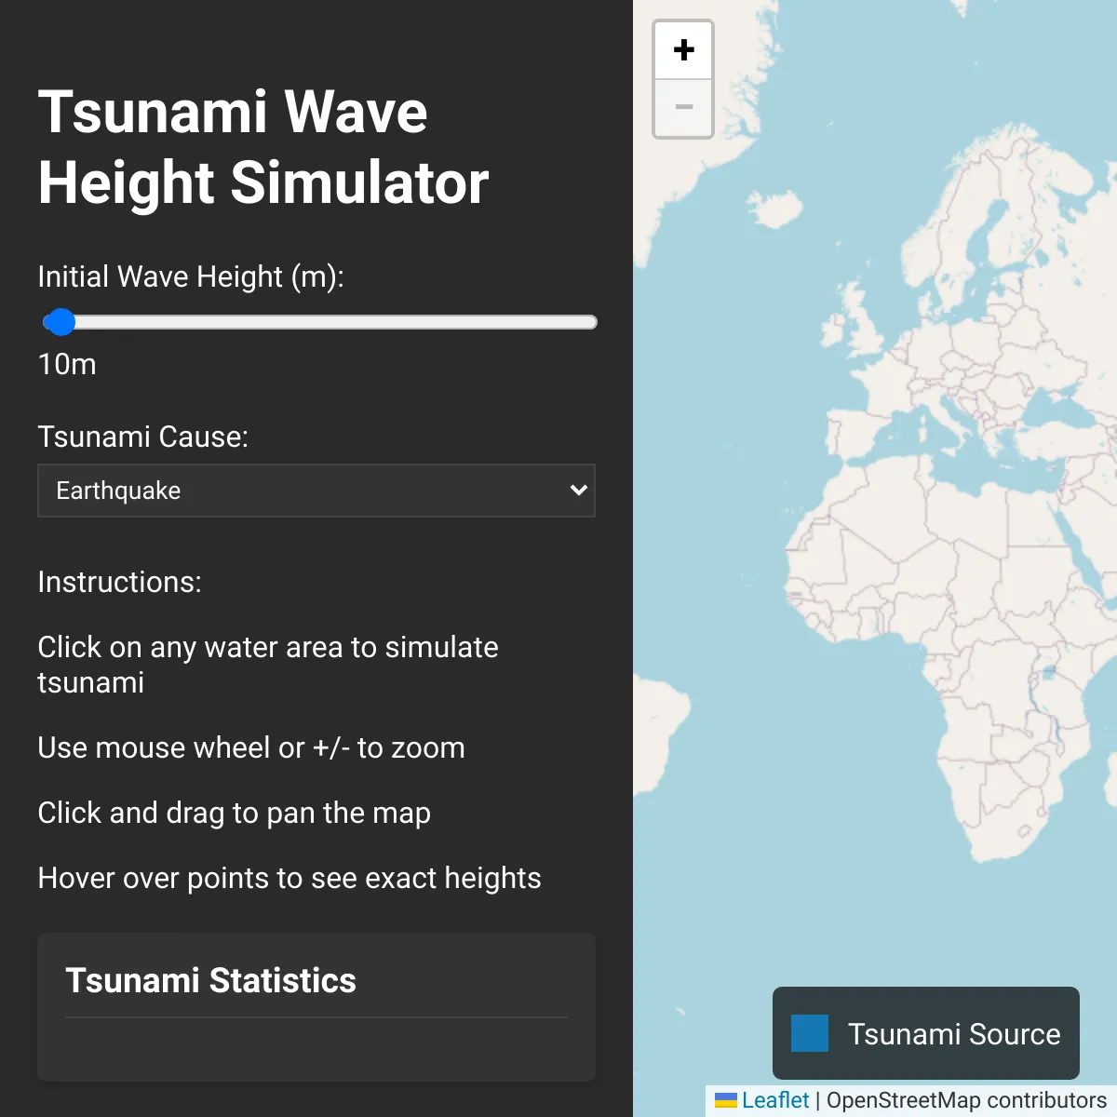This screenshot has width=1117, height=1117.
Task: Click the Tsunami Source legend label
Action: (953, 1033)
